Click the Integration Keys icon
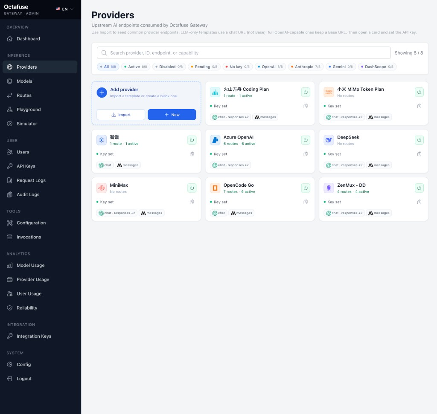This screenshot has width=437, height=414. point(10,336)
